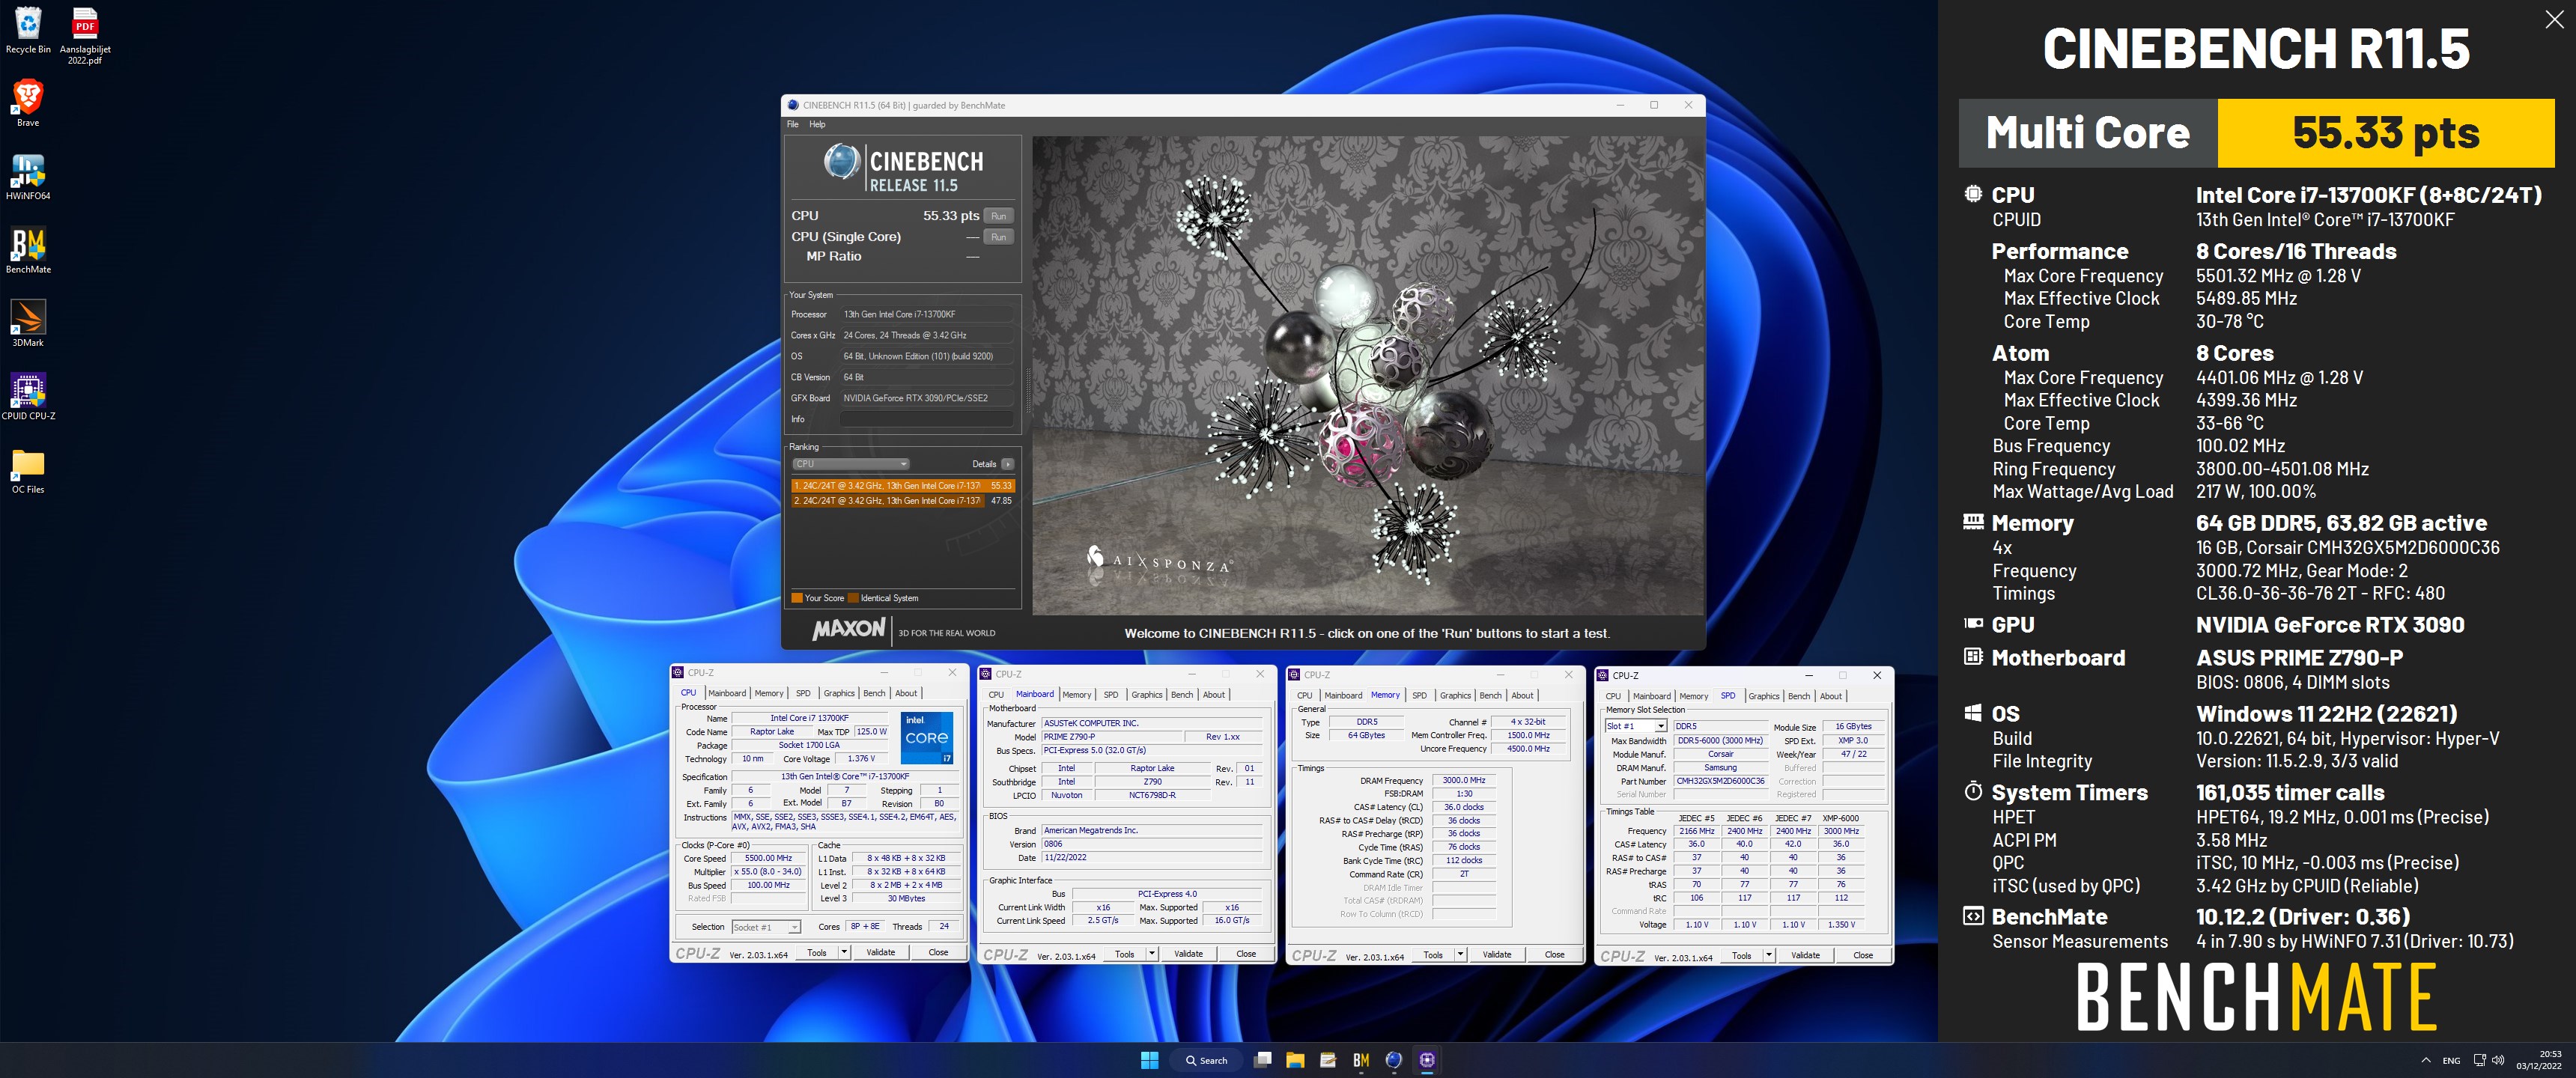The image size is (2576, 1078).
Task: Switch to CPU tab in Memory CPU-Z window
Action: coord(1305,695)
